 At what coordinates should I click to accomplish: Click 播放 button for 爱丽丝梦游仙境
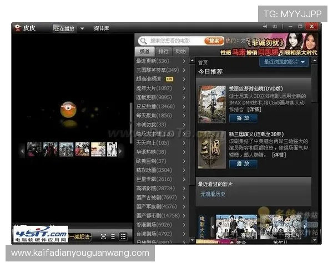243,118
